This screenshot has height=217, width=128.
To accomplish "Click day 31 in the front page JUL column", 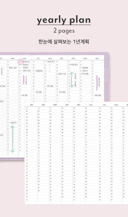I will [x=100, y=200].
